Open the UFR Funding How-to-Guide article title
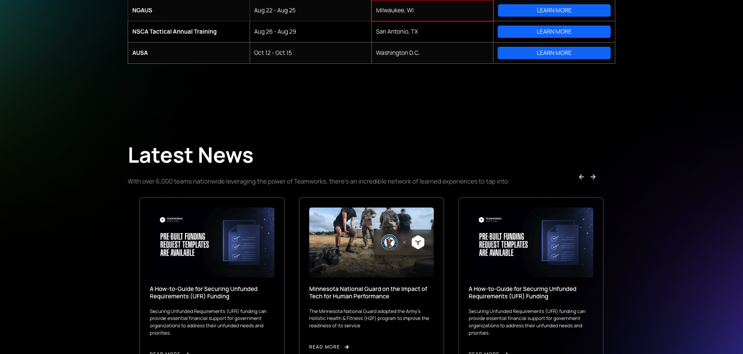Image resolution: width=743 pixels, height=354 pixels. tap(204, 293)
